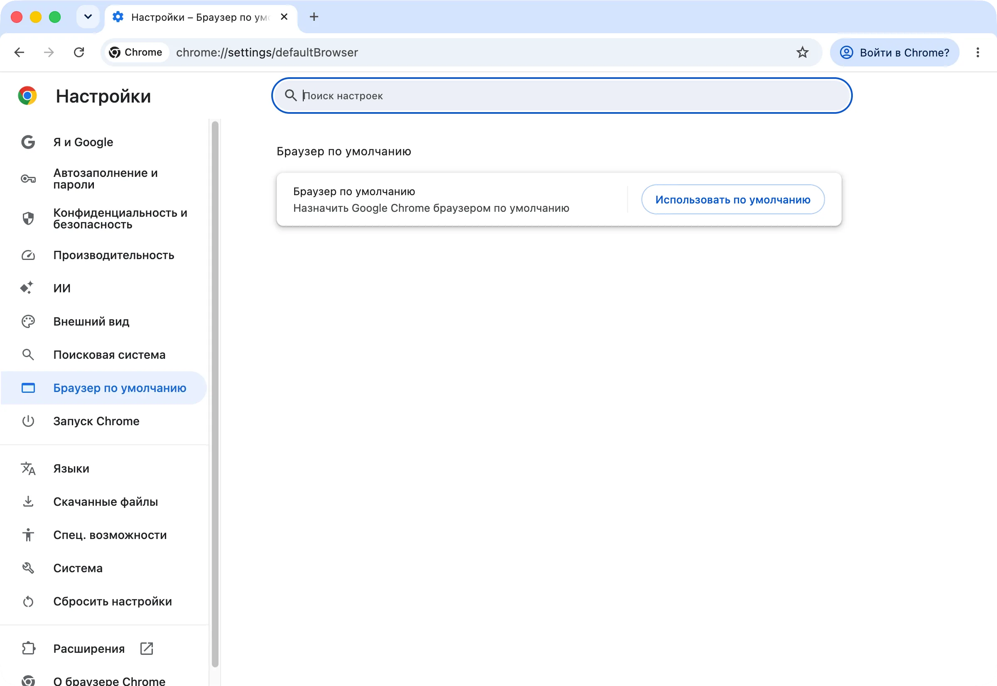Click the key icon for Автозаполнение и пароли
The height and width of the screenshot is (686, 997).
point(28,179)
